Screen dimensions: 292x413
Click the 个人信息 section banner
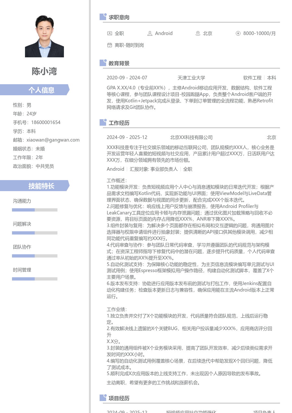tap(42, 90)
